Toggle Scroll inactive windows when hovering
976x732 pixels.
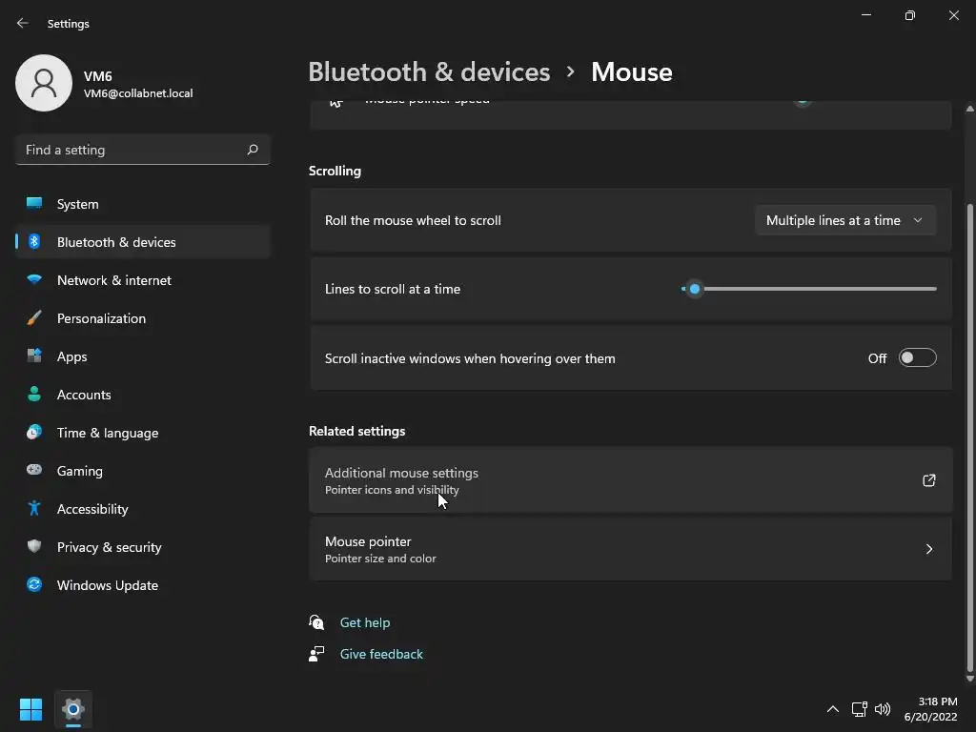[x=917, y=358]
